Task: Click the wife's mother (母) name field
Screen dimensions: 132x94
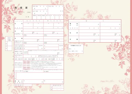Action: click(51, 48)
